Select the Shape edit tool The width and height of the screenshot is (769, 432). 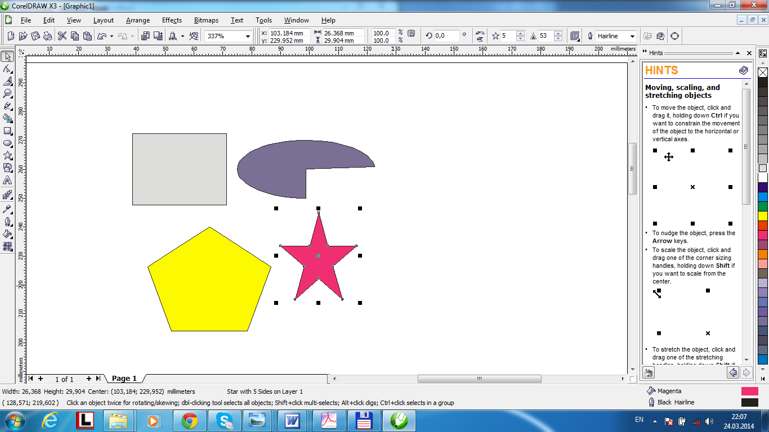[7, 69]
